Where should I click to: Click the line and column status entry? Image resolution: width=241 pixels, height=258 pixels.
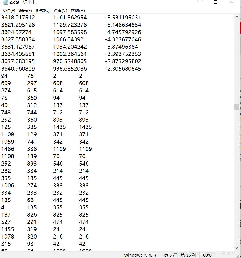click(x=180, y=255)
